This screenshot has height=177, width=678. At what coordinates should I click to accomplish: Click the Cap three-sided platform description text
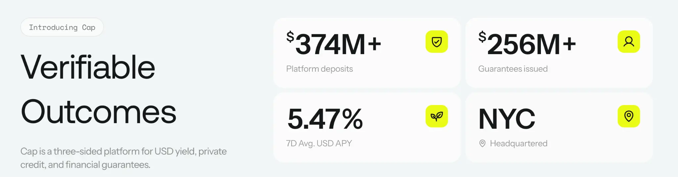coord(123,158)
